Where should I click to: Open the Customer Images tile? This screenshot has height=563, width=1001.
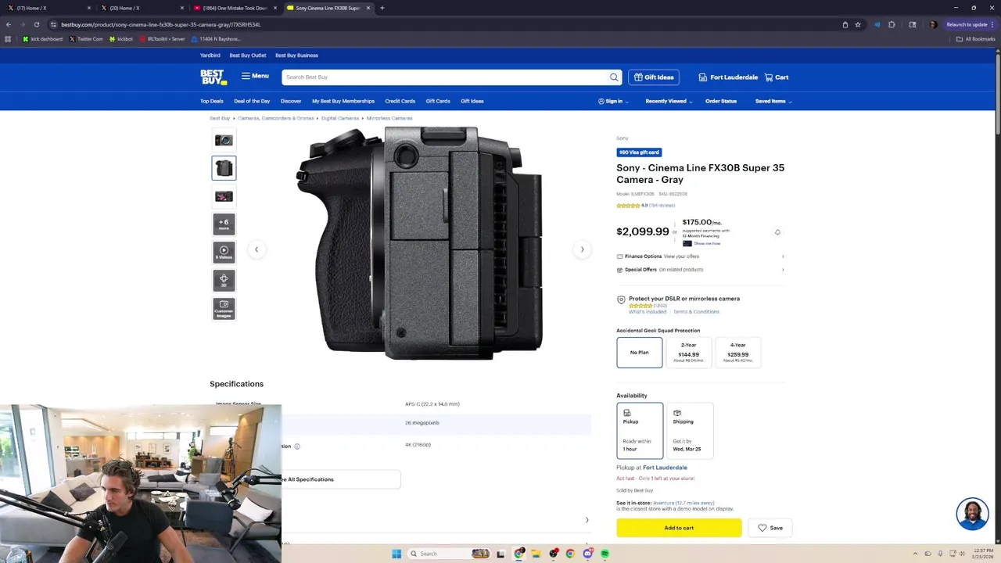pyautogui.click(x=224, y=308)
